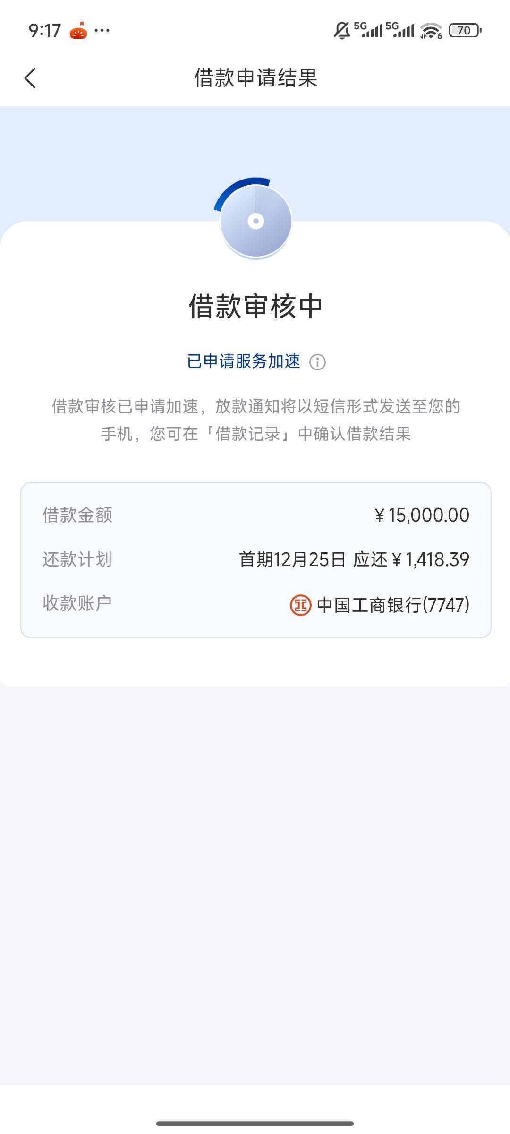
Task: Tap the three-dots notification overflow
Action: point(102,31)
